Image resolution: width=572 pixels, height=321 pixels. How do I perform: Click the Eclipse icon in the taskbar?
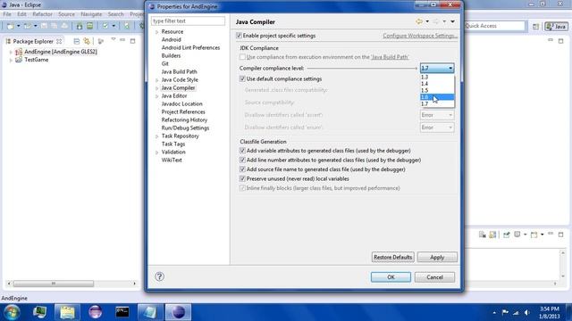[178, 312]
